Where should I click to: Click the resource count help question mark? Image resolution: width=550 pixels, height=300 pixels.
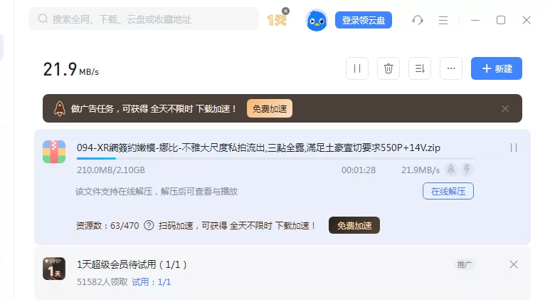tap(149, 225)
